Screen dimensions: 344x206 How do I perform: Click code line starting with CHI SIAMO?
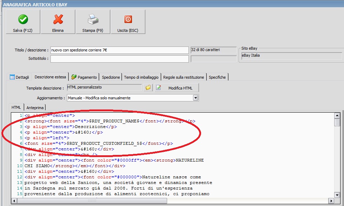coord(75,166)
